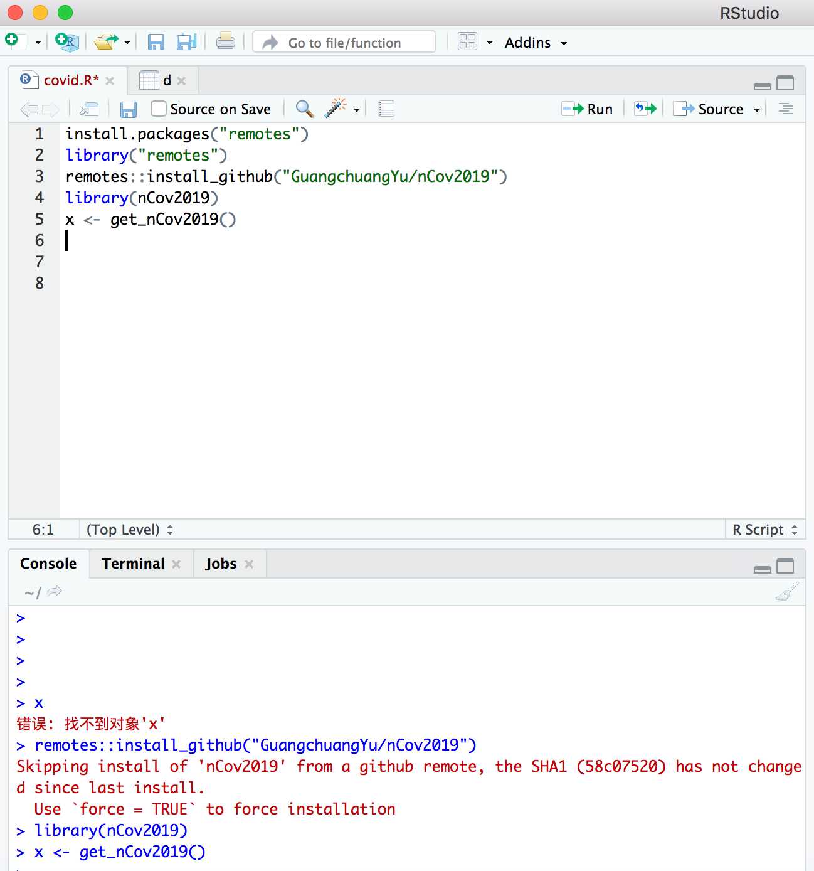Screen dimensions: 814x871
Task: Save current document from main toolbar
Action: coord(156,42)
